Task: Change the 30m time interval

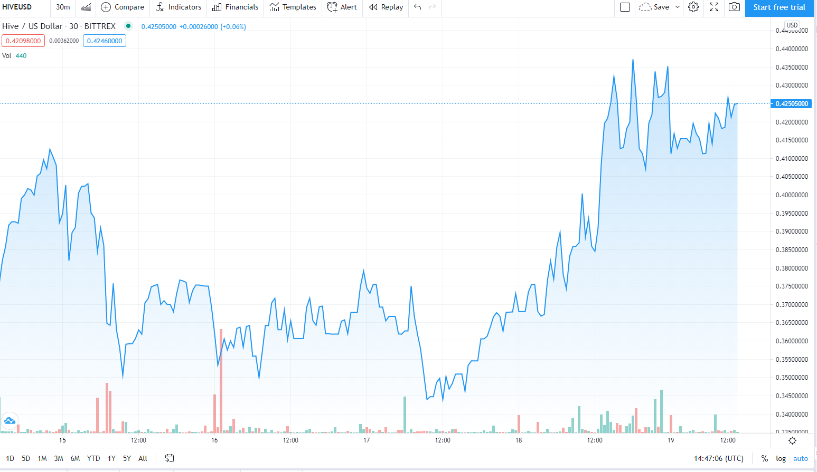Action: pyautogui.click(x=63, y=7)
